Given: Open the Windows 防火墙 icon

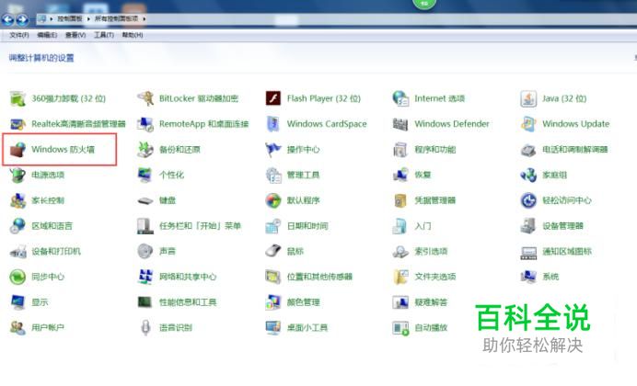Looking at the screenshot, I should click(x=17, y=150).
